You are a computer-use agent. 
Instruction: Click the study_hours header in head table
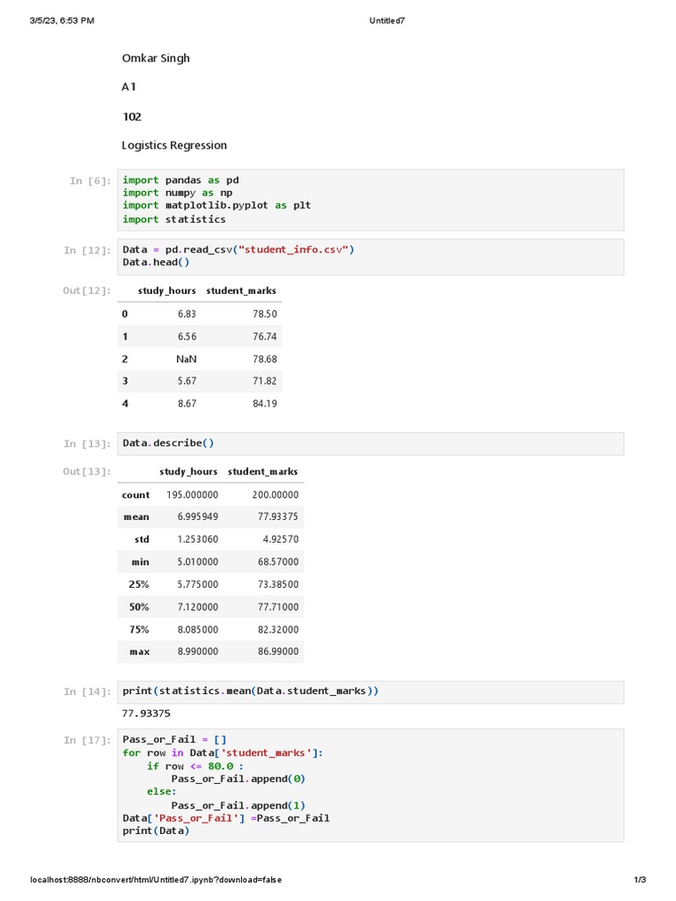(166, 290)
